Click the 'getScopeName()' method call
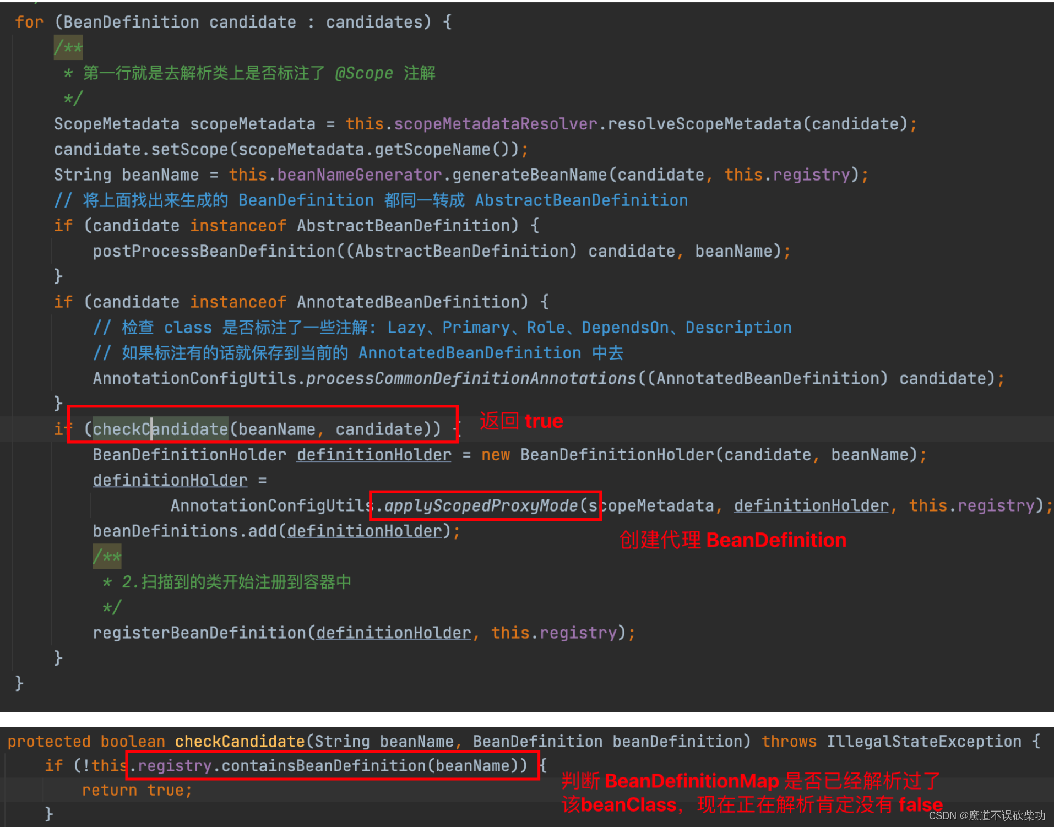This screenshot has width=1054, height=827. 442,149
